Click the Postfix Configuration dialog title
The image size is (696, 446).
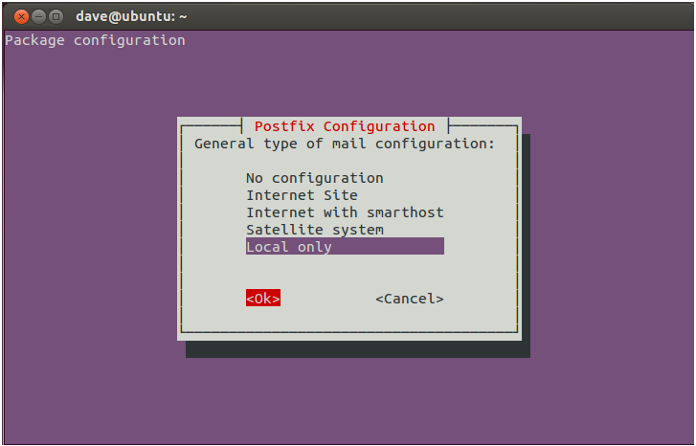tap(345, 126)
